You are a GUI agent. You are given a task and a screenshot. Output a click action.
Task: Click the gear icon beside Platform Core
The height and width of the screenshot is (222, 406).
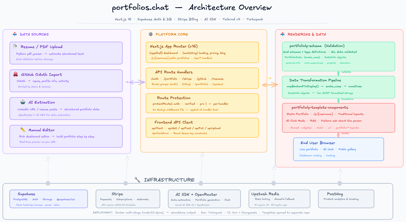[x=151, y=34]
